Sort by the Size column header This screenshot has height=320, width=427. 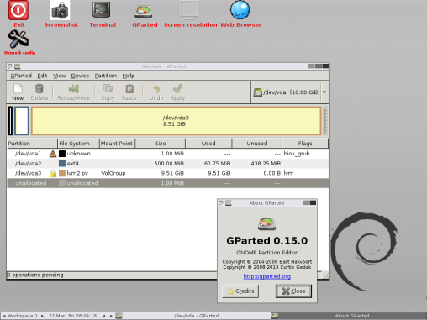click(x=161, y=144)
